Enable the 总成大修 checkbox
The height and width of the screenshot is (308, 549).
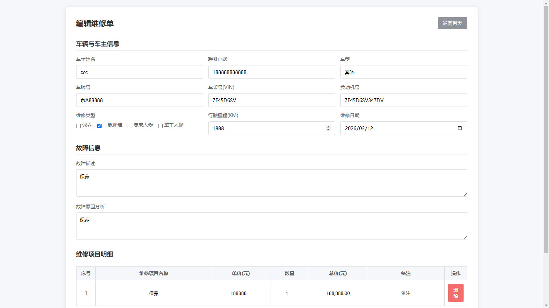pyautogui.click(x=130, y=126)
